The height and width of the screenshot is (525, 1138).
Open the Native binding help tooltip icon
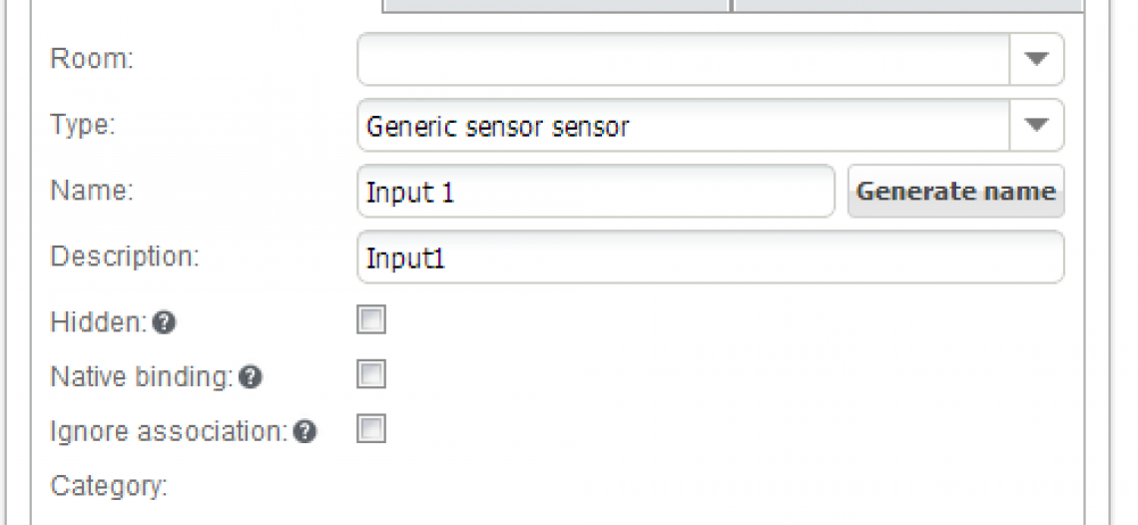pos(251,377)
